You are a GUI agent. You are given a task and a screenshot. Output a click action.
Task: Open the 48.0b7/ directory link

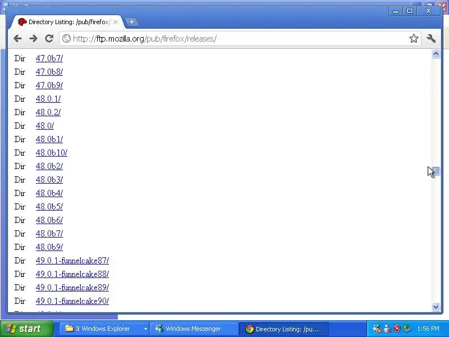49,234
